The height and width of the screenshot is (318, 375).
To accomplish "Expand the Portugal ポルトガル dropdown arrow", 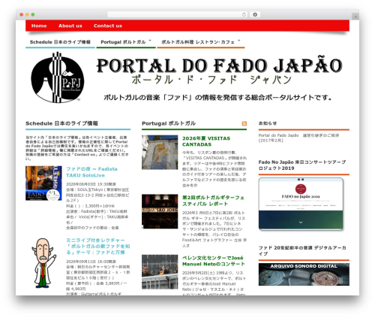I will pyautogui.click(x=150, y=41).
